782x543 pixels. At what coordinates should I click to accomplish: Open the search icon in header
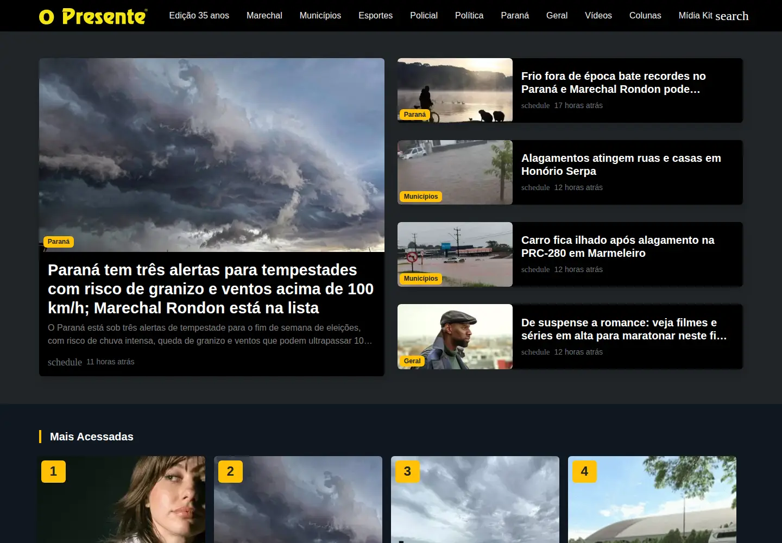731,16
